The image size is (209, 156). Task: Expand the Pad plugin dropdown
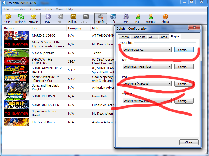point(169,84)
